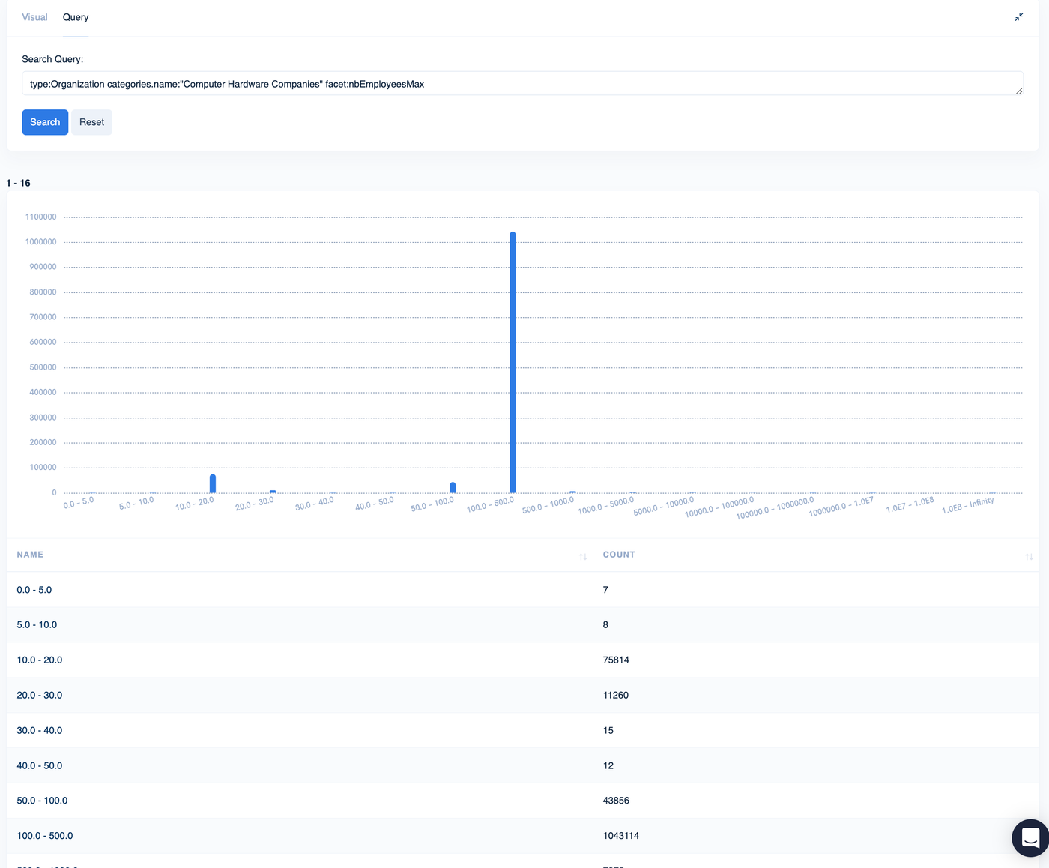This screenshot has width=1049, height=868.
Task: Click the Reset button
Action: tap(91, 122)
